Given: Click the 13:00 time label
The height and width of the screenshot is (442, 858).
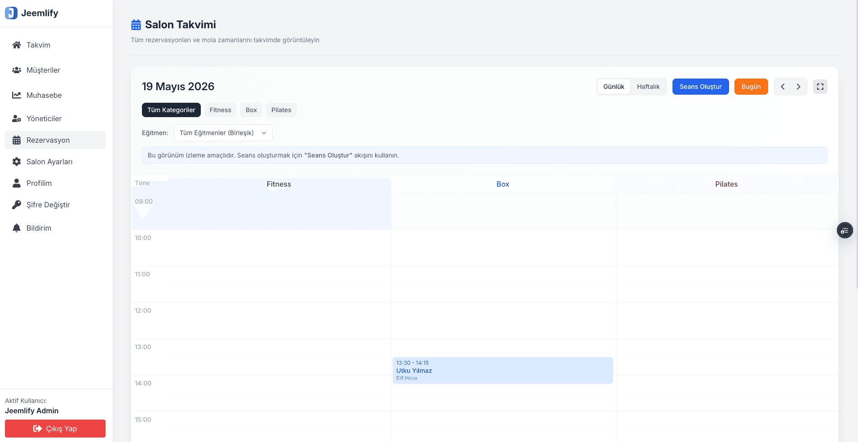Looking at the screenshot, I should point(143,347).
